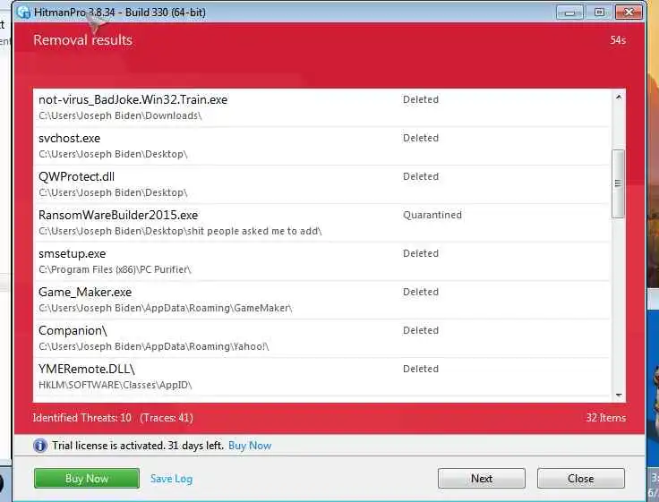
Task: Select the smsetup.exe result row
Action: coord(321,261)
